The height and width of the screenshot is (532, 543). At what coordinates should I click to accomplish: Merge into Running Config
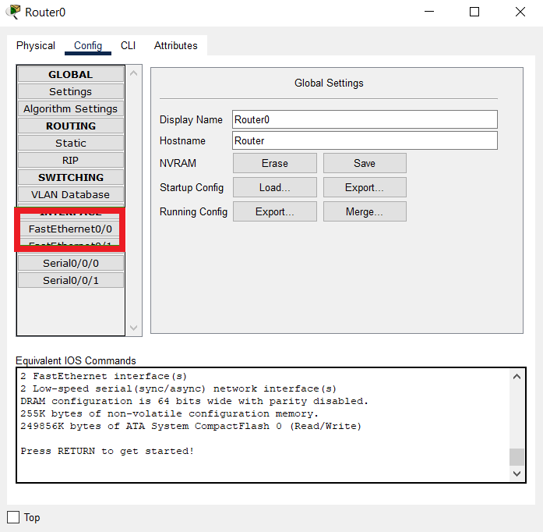coord(365,212)
